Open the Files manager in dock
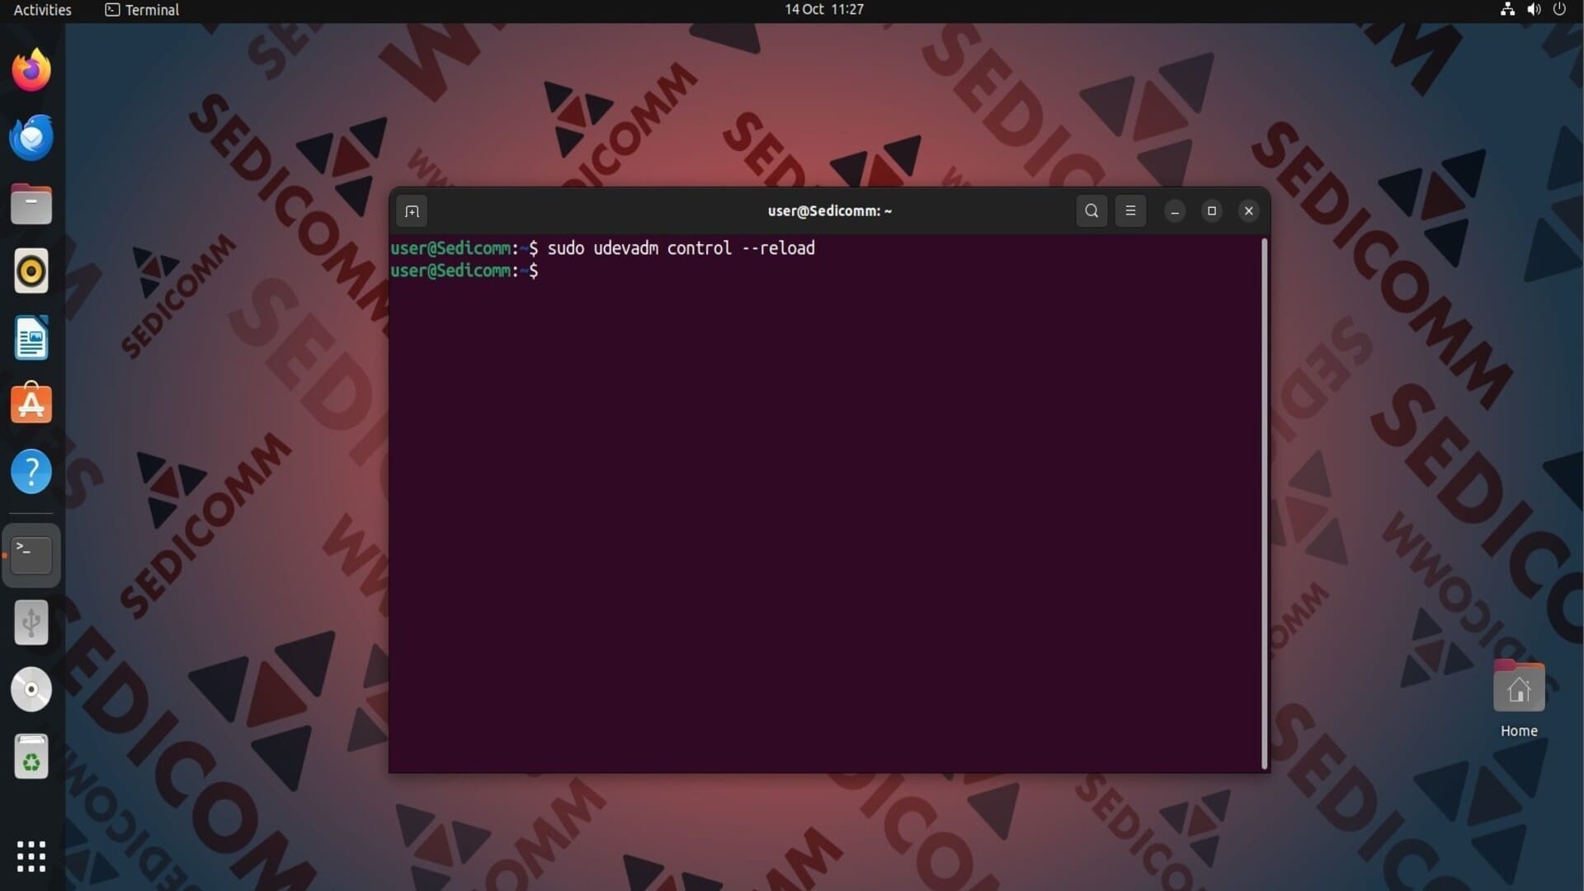This screenshot has height=891, width=1584. coord(31,204)
